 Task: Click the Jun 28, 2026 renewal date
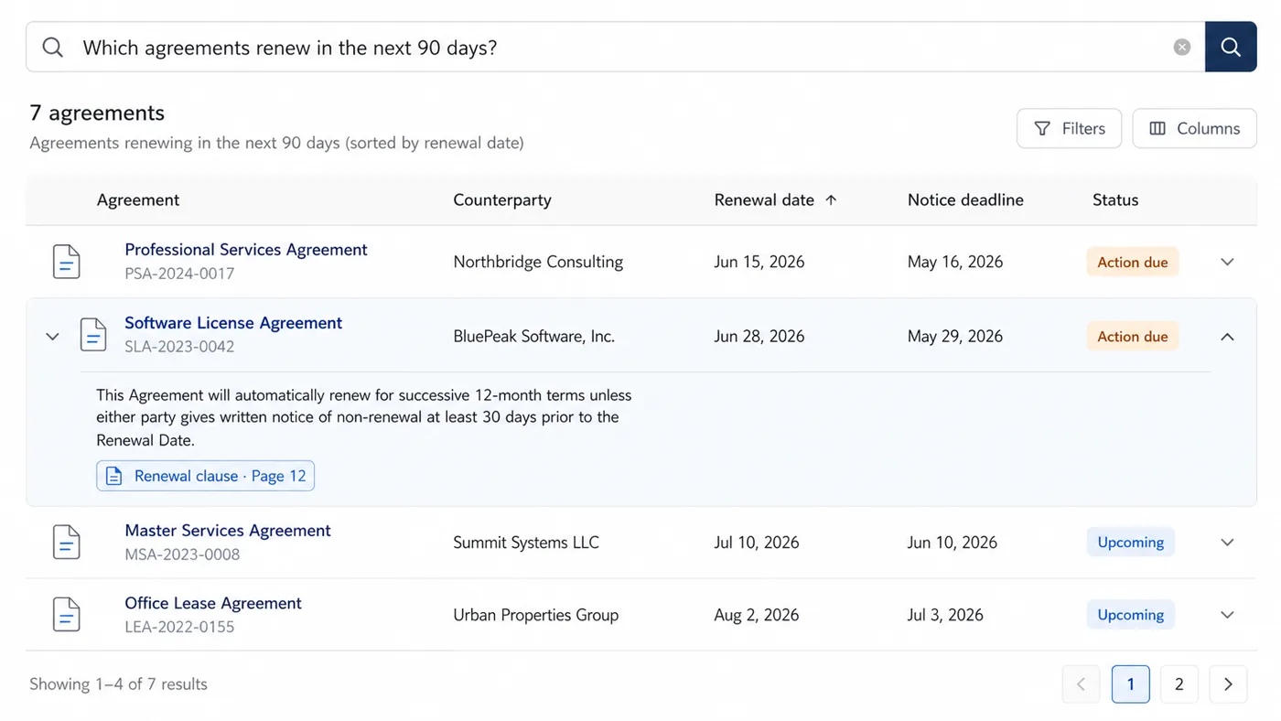pos(759,336)
